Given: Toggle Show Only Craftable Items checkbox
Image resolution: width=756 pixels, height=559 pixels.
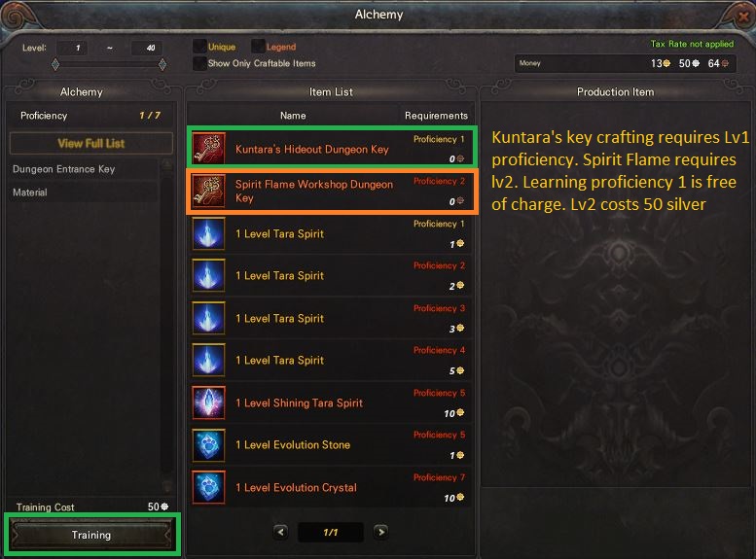Looking at the screenshot, I should click(x=199, y=63).
